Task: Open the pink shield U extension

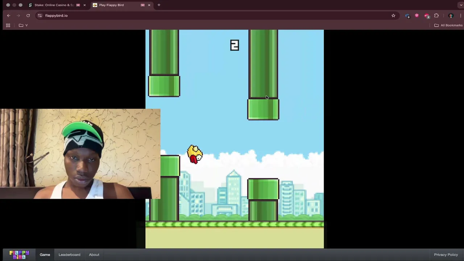Action: [417, 16]
